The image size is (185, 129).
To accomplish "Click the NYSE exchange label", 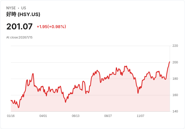I will click(x=11, y=8).
